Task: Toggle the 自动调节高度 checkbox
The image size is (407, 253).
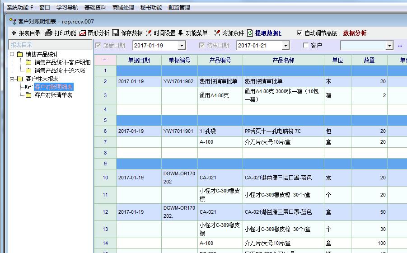Action: tap(299, 33)
